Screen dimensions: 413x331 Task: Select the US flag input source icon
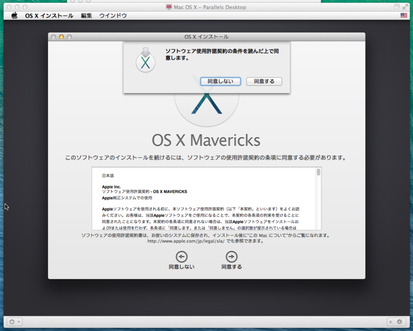[x=405, y=15]
